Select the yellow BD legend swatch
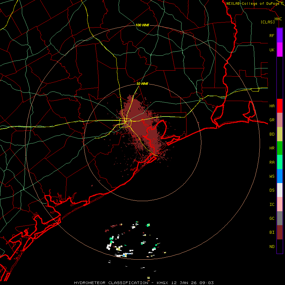This screenshot has height=285, width=285. [280, 134]
